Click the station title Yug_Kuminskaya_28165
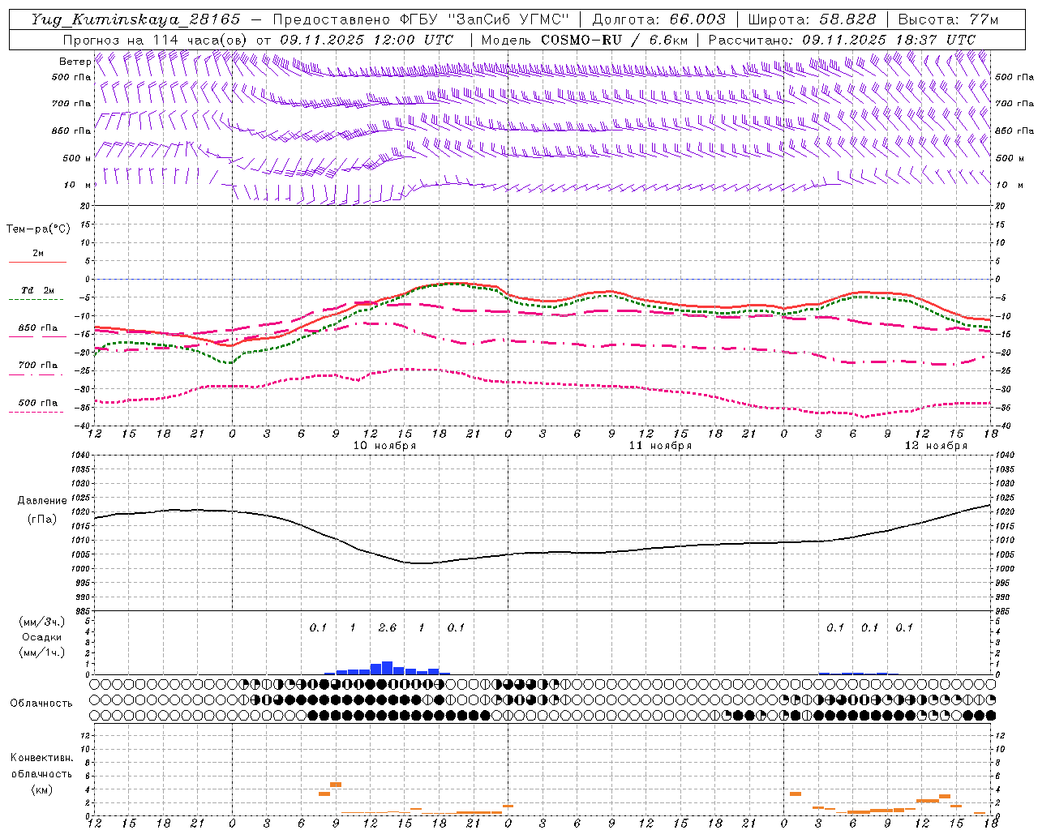Screen dimensions: 1038x830 coord(135,19)
